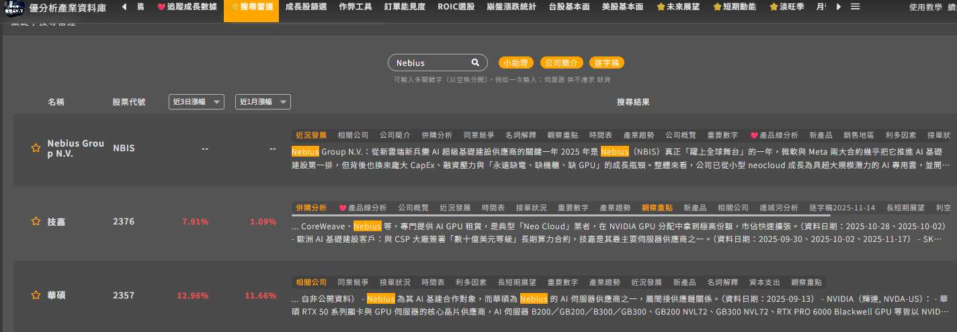Open 使用教學 link
This screenshot has width=957, height=332.
(x=925, y=7)
